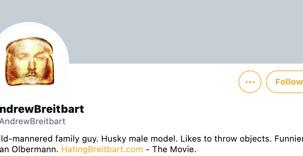Click the @AndrewBreitbart handle text

(33, 122)
